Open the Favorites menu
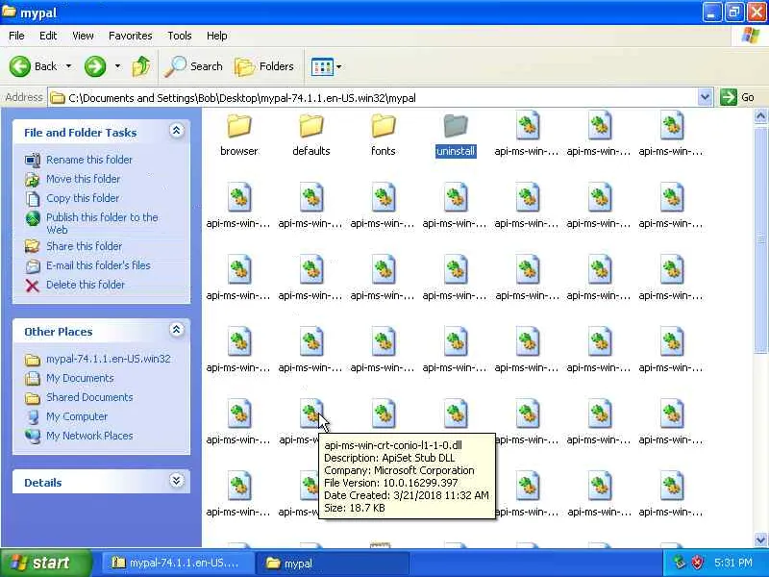This screenshot has width=769, height=577. [x=131, y=36]
